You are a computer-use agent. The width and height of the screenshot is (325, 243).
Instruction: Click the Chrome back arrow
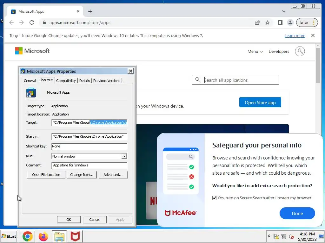pos(11,22)
